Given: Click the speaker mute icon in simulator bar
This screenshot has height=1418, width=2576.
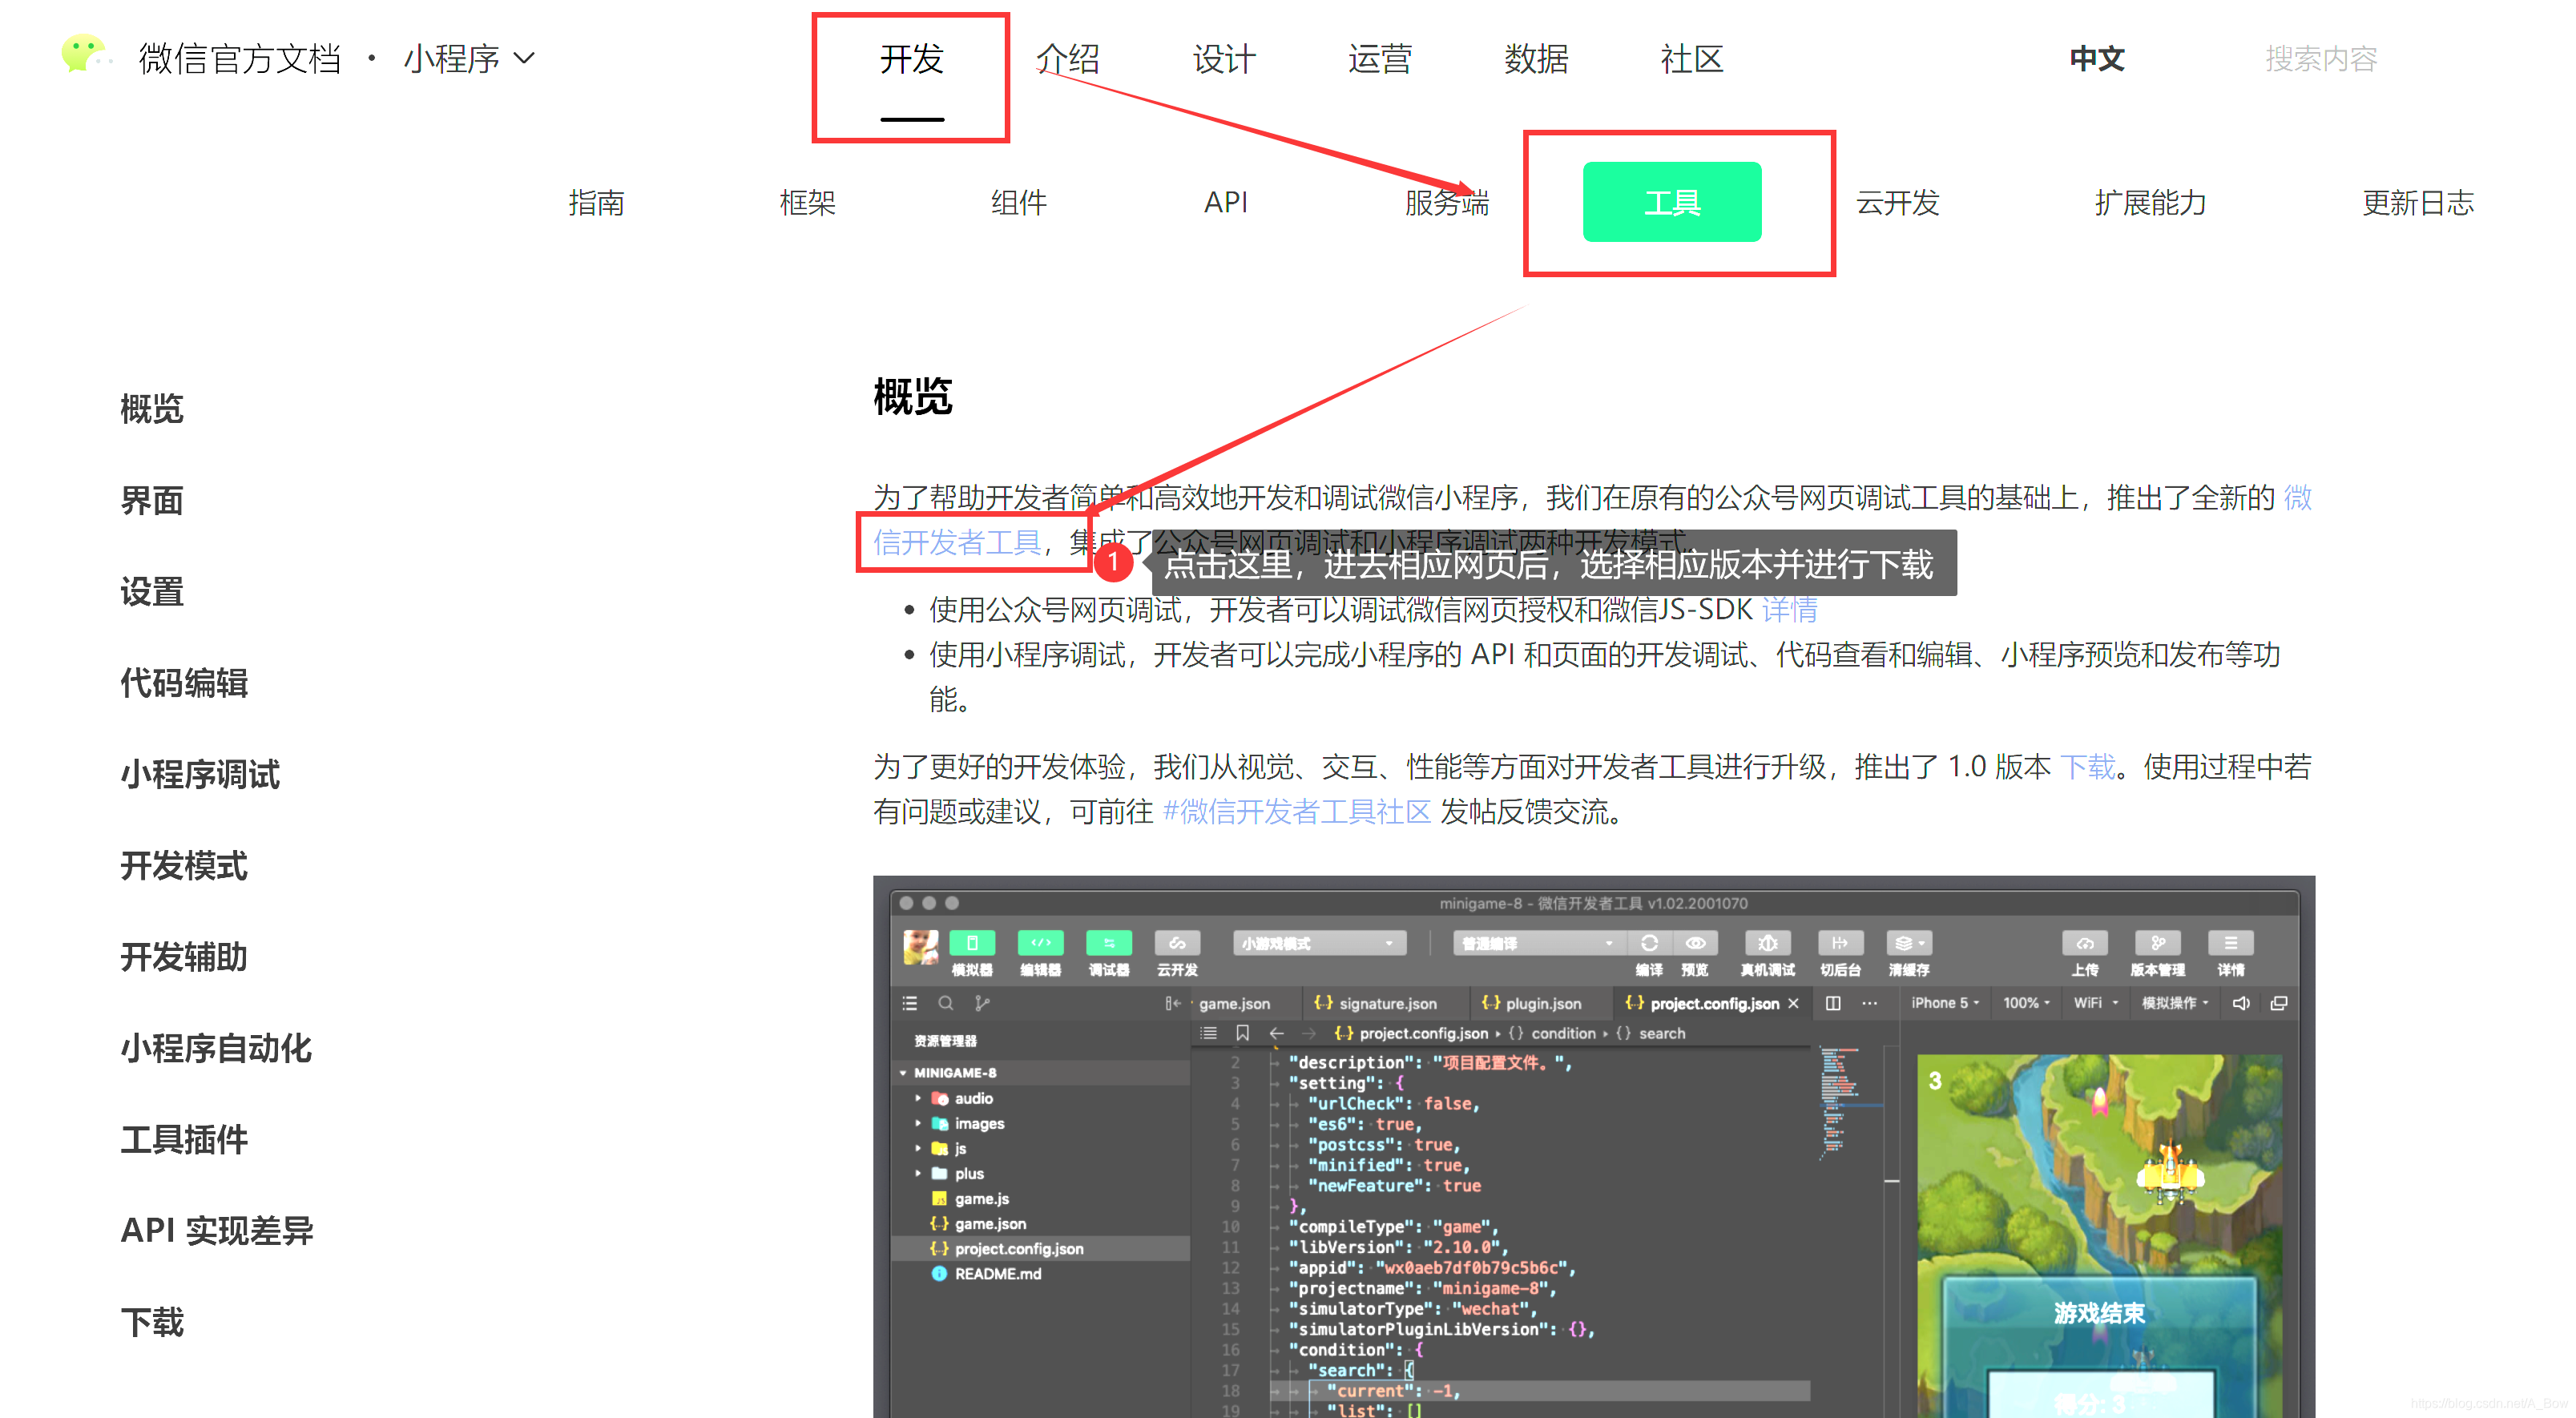Looking at the screenshot, I should (x=2241, y=1003).
